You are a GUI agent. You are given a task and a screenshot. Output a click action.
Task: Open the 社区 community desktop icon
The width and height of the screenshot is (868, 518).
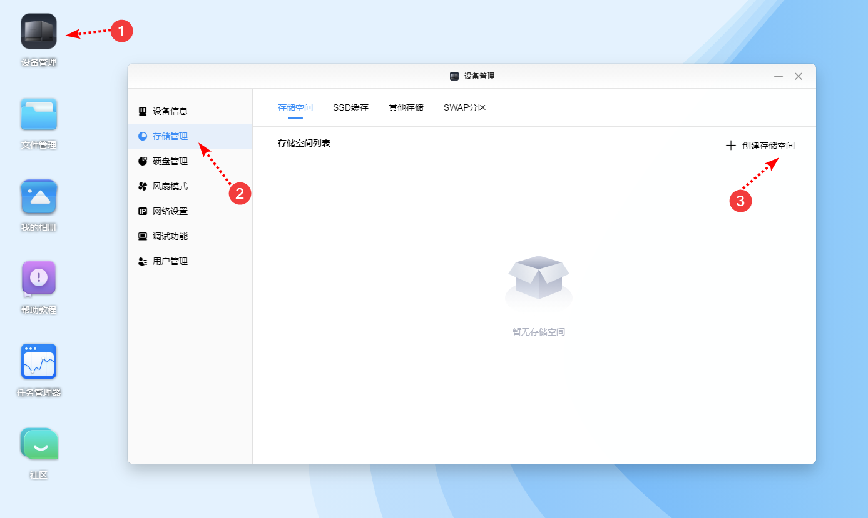tap(39, 444)
